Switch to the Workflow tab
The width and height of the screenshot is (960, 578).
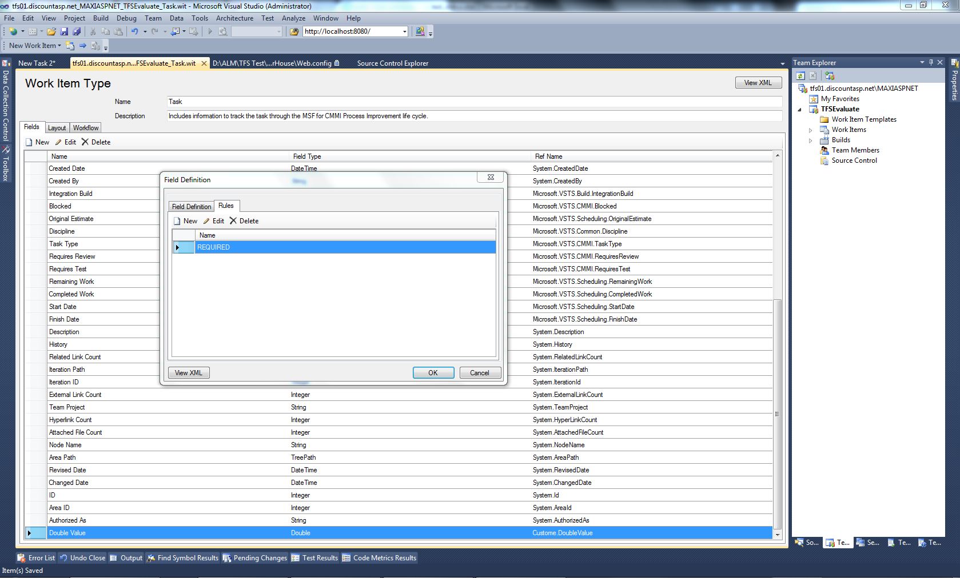pyautogui.click(x=86, y=128)
